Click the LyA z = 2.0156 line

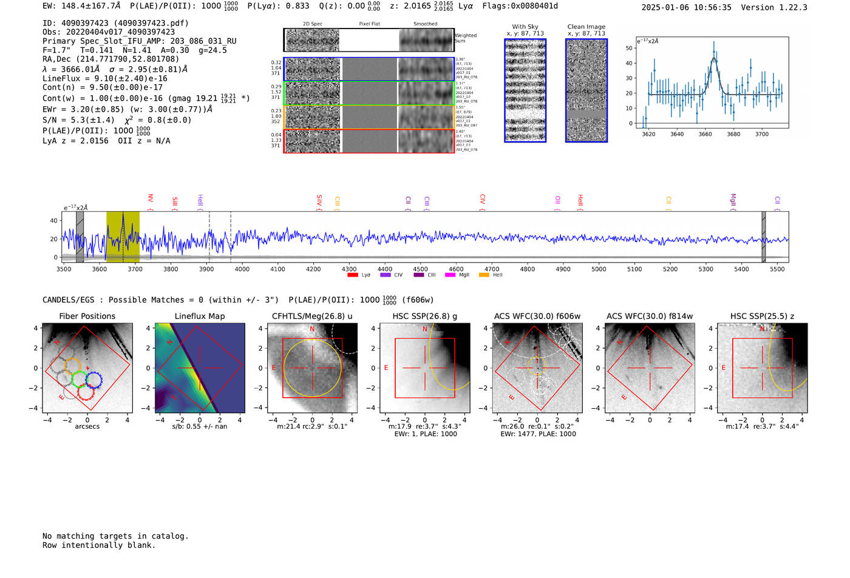pos(106,141)
